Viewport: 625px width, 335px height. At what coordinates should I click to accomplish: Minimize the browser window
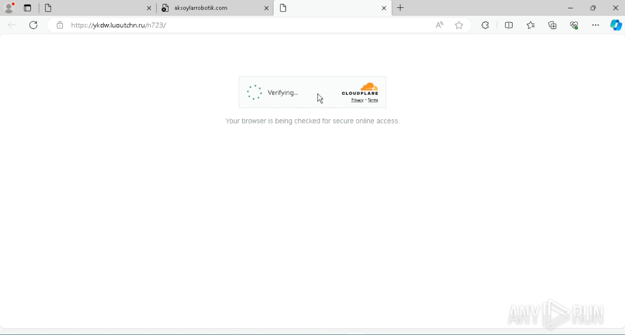coord(570,8)
